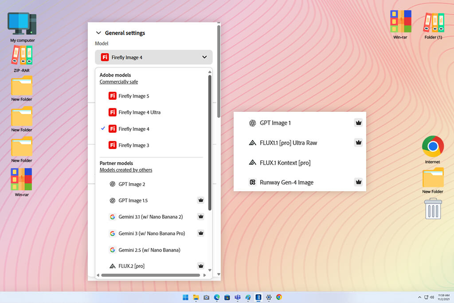Click the model list vertical scrollbar thumb
Screen dimensions: 454x303
(x=210, y=143)
